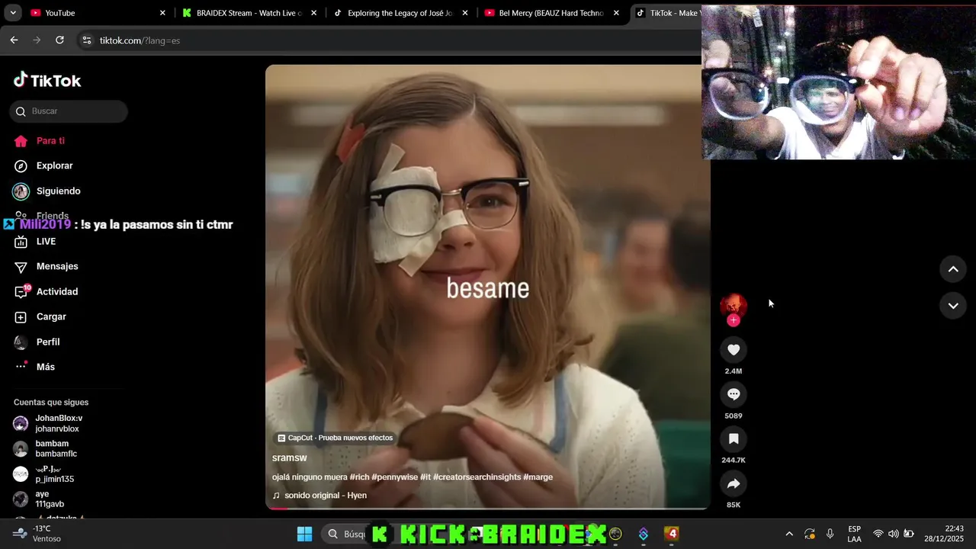This screenshot has height=549, width=976.
Task: Open Actividad notifications
Action: coord(57,291)
